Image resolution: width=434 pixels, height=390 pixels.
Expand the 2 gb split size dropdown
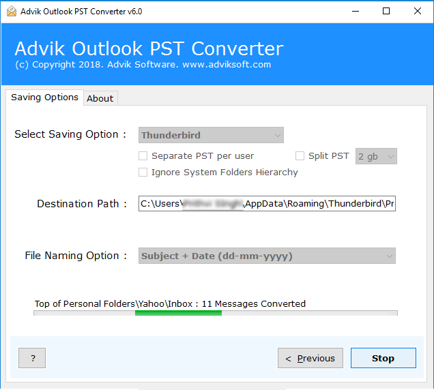(x=376, y=156)
